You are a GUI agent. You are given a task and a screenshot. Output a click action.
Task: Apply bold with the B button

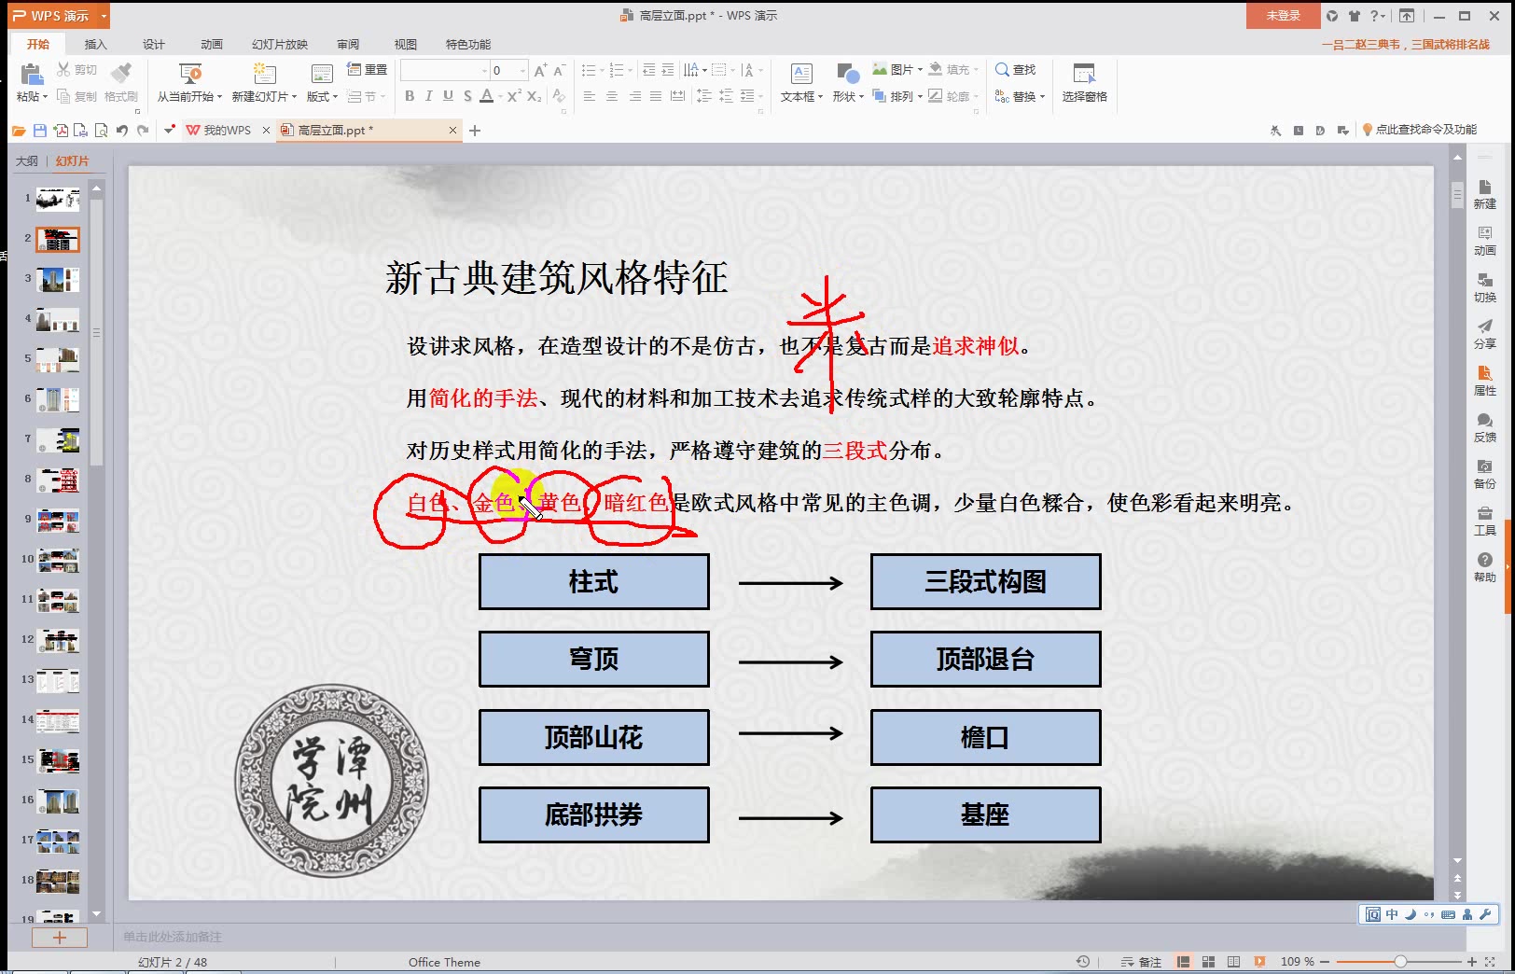pos(410,95)
